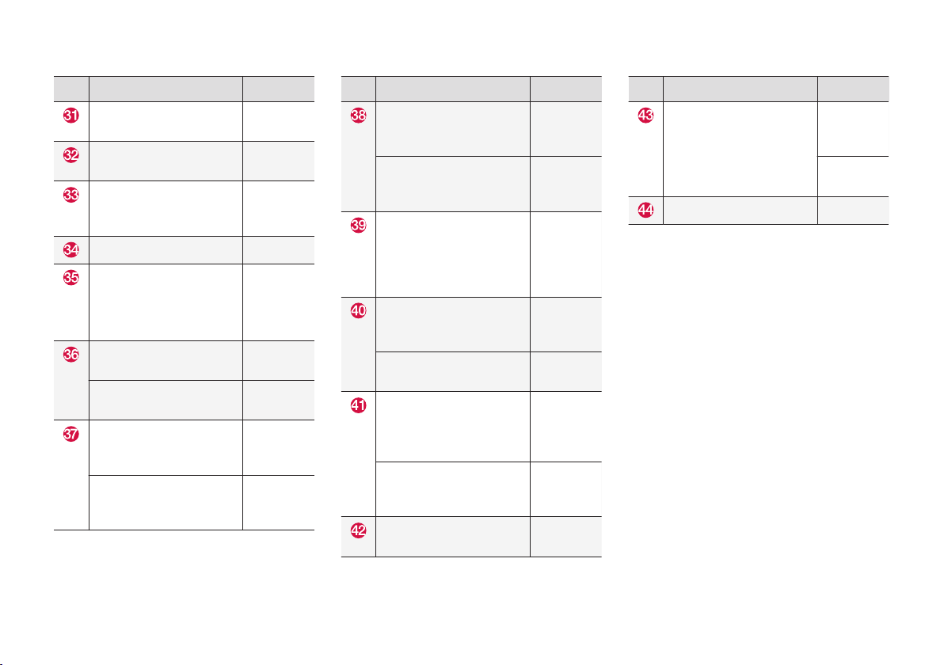This screenshot has height=665, width=944.
Task: Click the red number 40 badge
Action: 358,310
